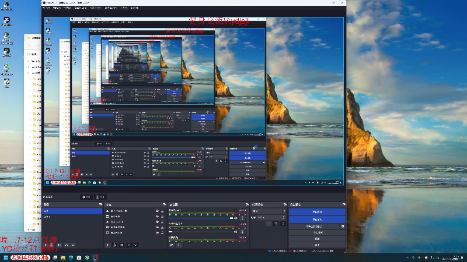Viewport: 467px width, 262px height.
Task: Toggle visibility eye of window capture source
Action: (x=157, y=217)
